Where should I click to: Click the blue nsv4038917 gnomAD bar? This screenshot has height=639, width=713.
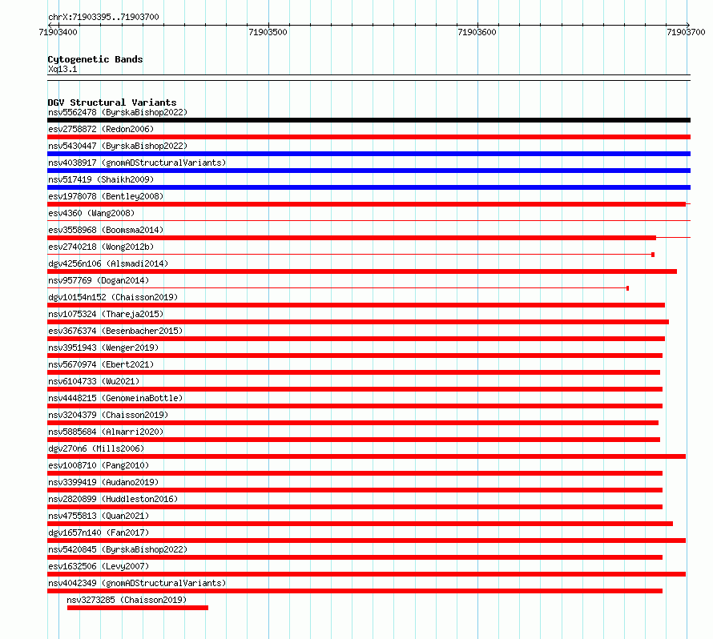(369, 171)
